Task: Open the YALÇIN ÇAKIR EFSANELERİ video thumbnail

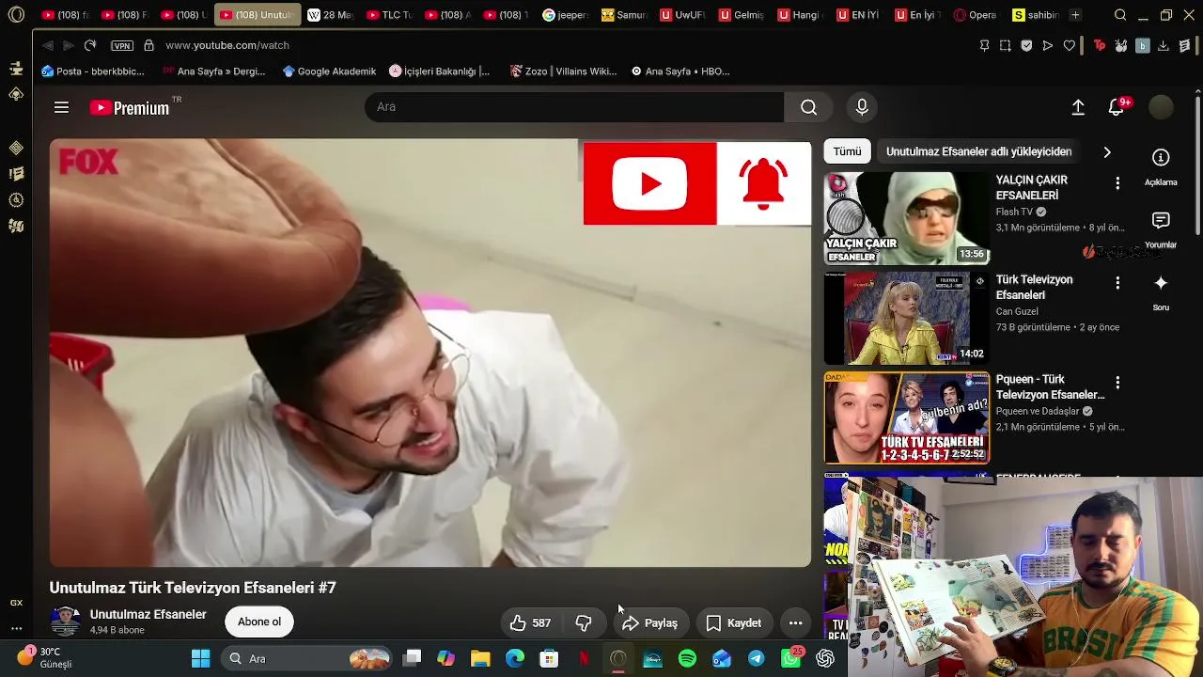Action: click(x=907, y=218)
